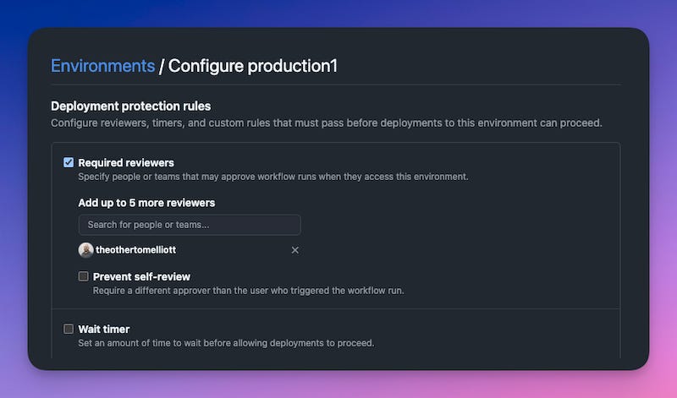
Task: Enable the Wait timer checkbox
Action: pos(69,329)
